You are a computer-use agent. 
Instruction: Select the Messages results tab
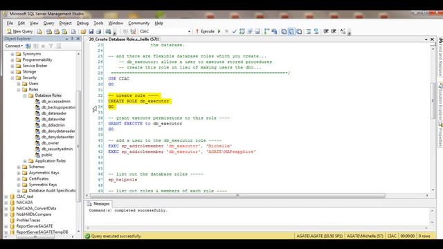click(x=98, y=203)
